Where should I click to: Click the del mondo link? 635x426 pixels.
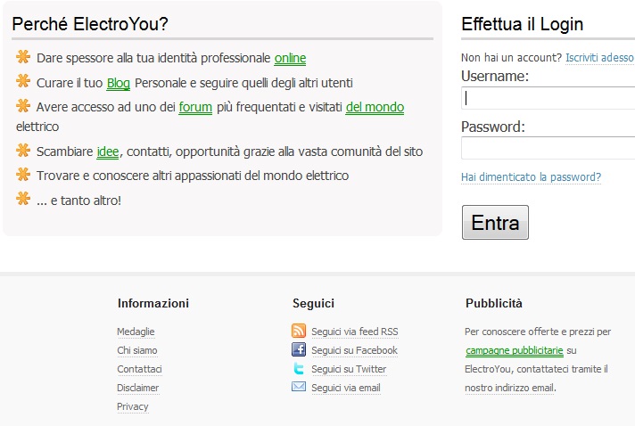pos(375,108)
